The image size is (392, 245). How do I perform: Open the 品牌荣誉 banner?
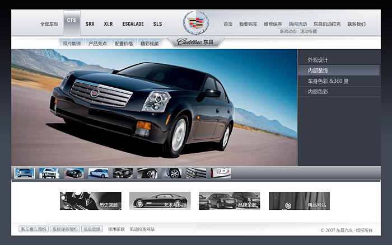pyautogui.click(x=230, y=201)
